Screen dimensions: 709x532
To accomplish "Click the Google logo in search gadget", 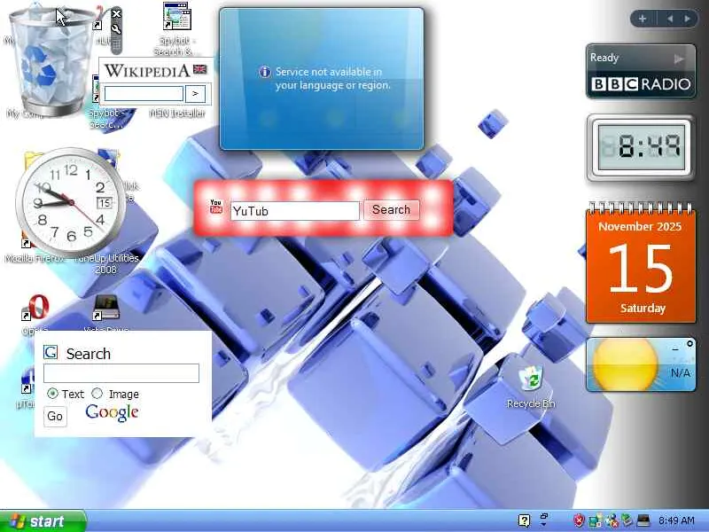I will (112, 412).
